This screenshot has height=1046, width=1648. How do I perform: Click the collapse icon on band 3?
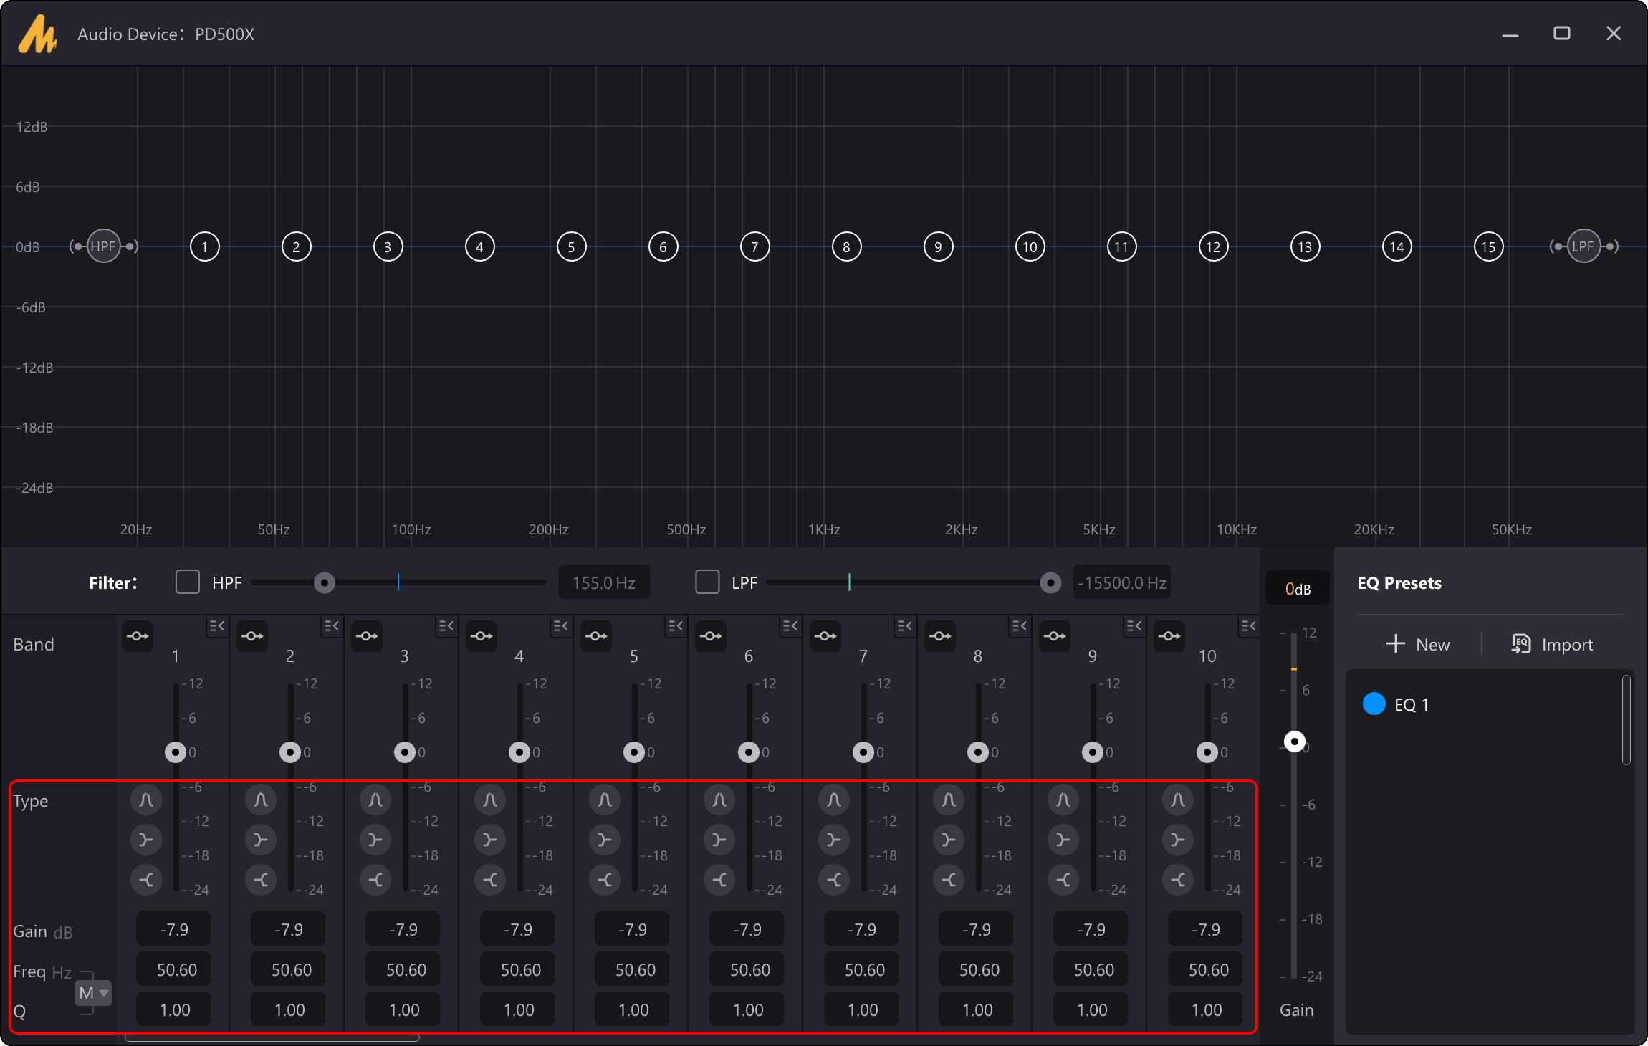pos(446,626)
